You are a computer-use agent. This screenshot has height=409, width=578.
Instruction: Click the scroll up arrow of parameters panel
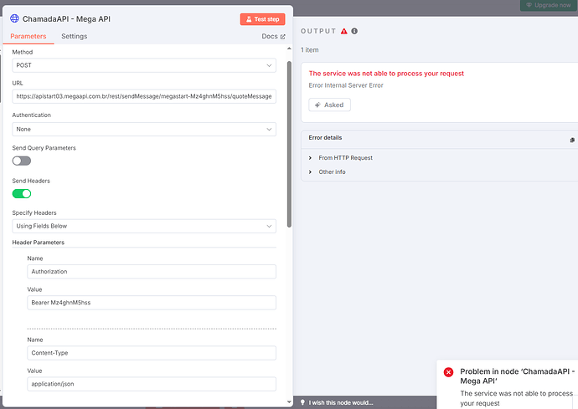(x=289, y=49)
